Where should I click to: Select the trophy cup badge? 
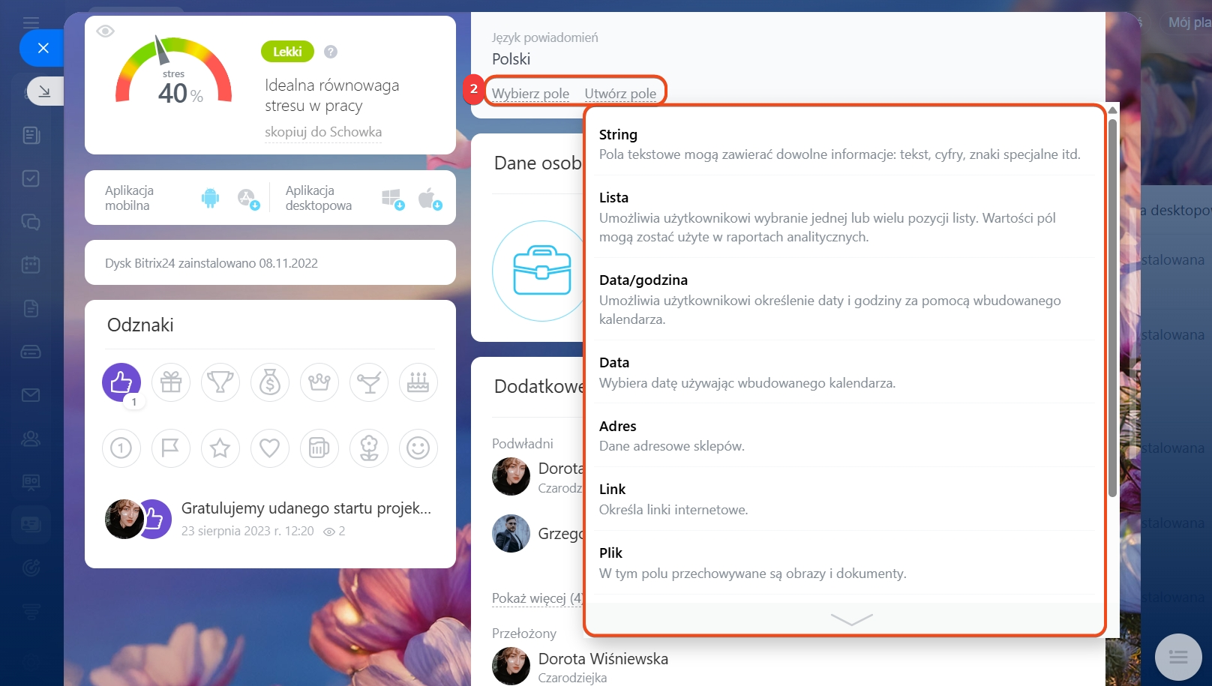click(x=220, y=382)
